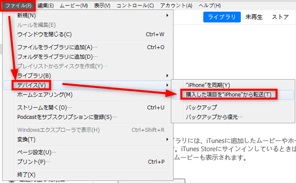Choose バックアップから復元…
Image resolution: width=296 pixels, height=183 pixels.
(214, 117)
